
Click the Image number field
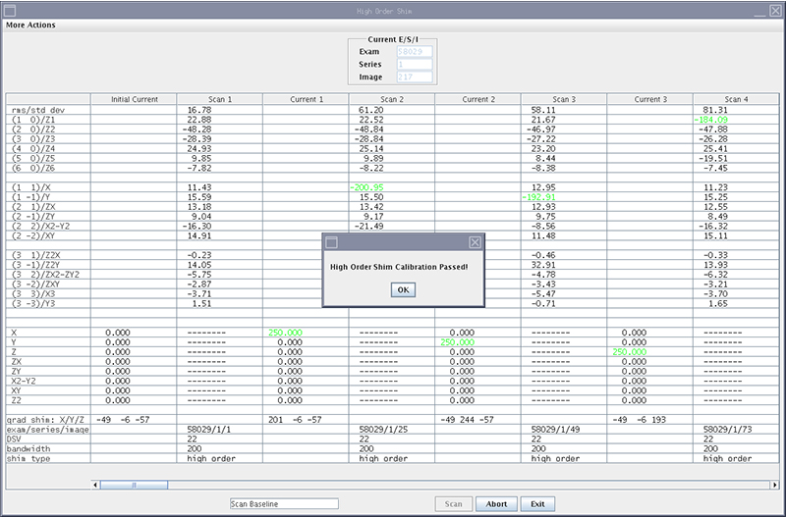coord(414,77)
